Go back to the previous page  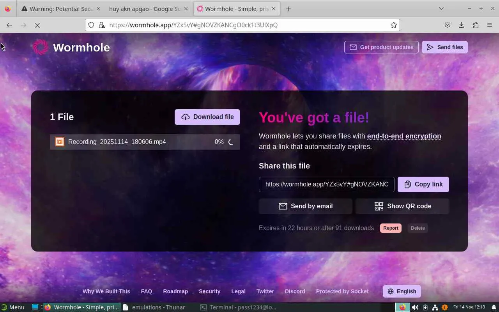(9, 25)
